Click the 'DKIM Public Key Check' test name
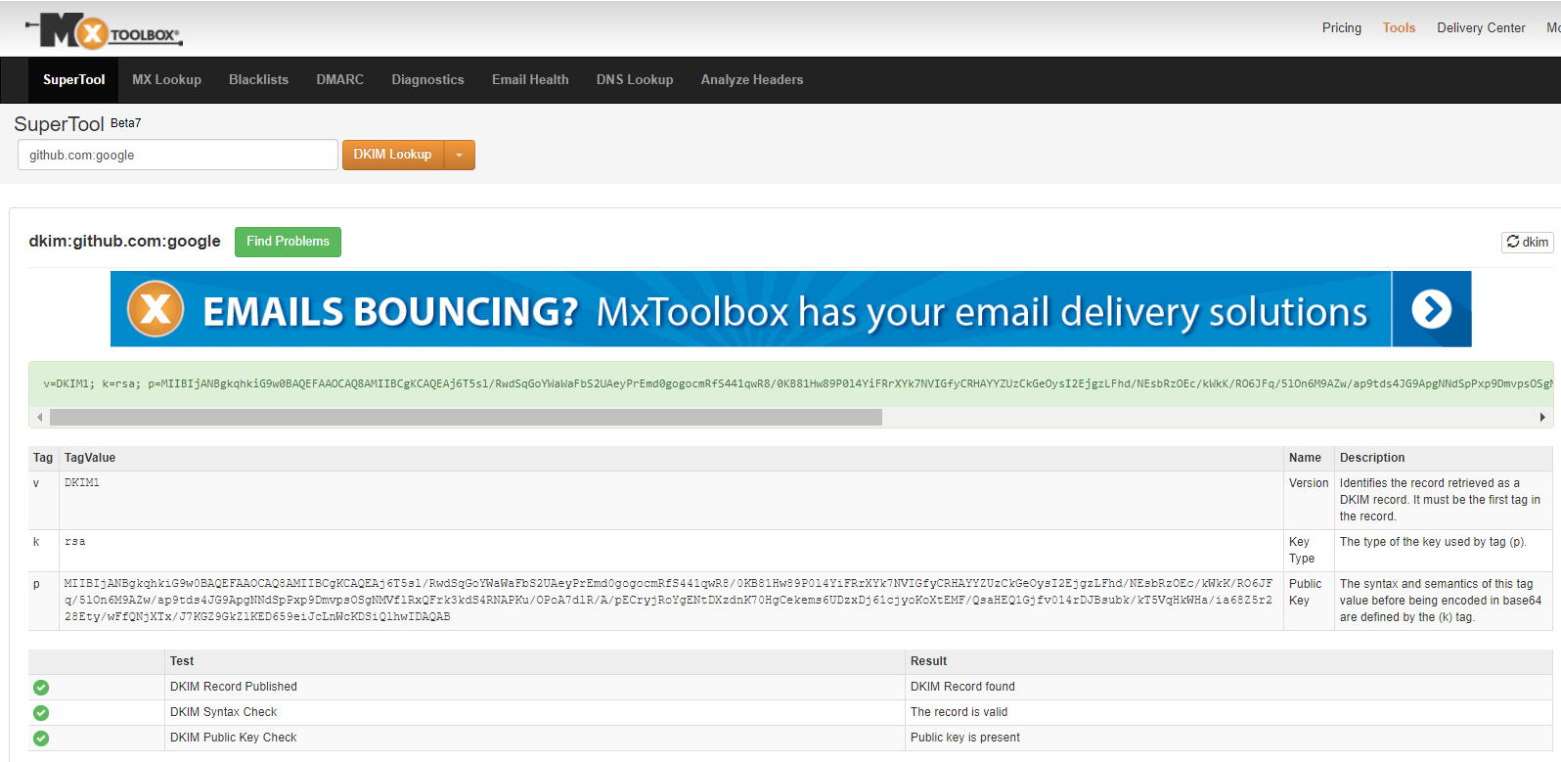The height and width of the screenshot is (762, 1561). click(233, 738)
